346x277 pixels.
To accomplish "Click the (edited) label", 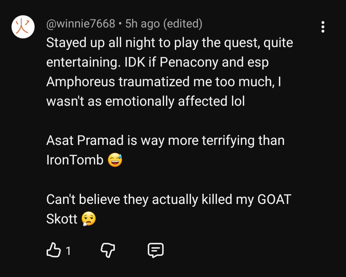I will pos(183,24).
